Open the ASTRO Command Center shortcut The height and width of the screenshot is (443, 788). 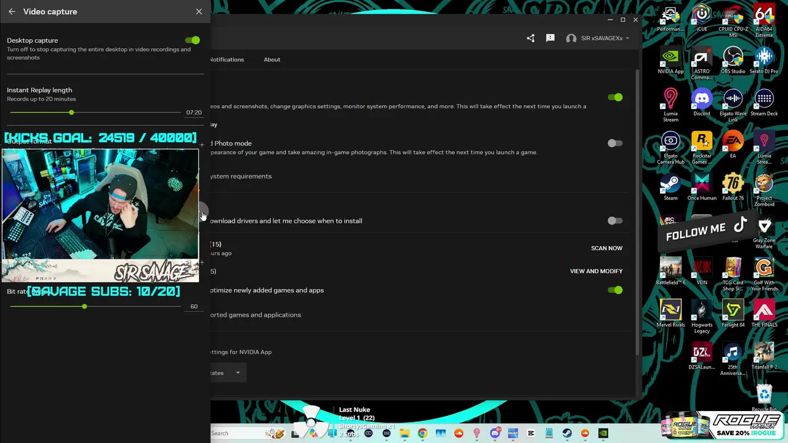click(x=702, y=64)
